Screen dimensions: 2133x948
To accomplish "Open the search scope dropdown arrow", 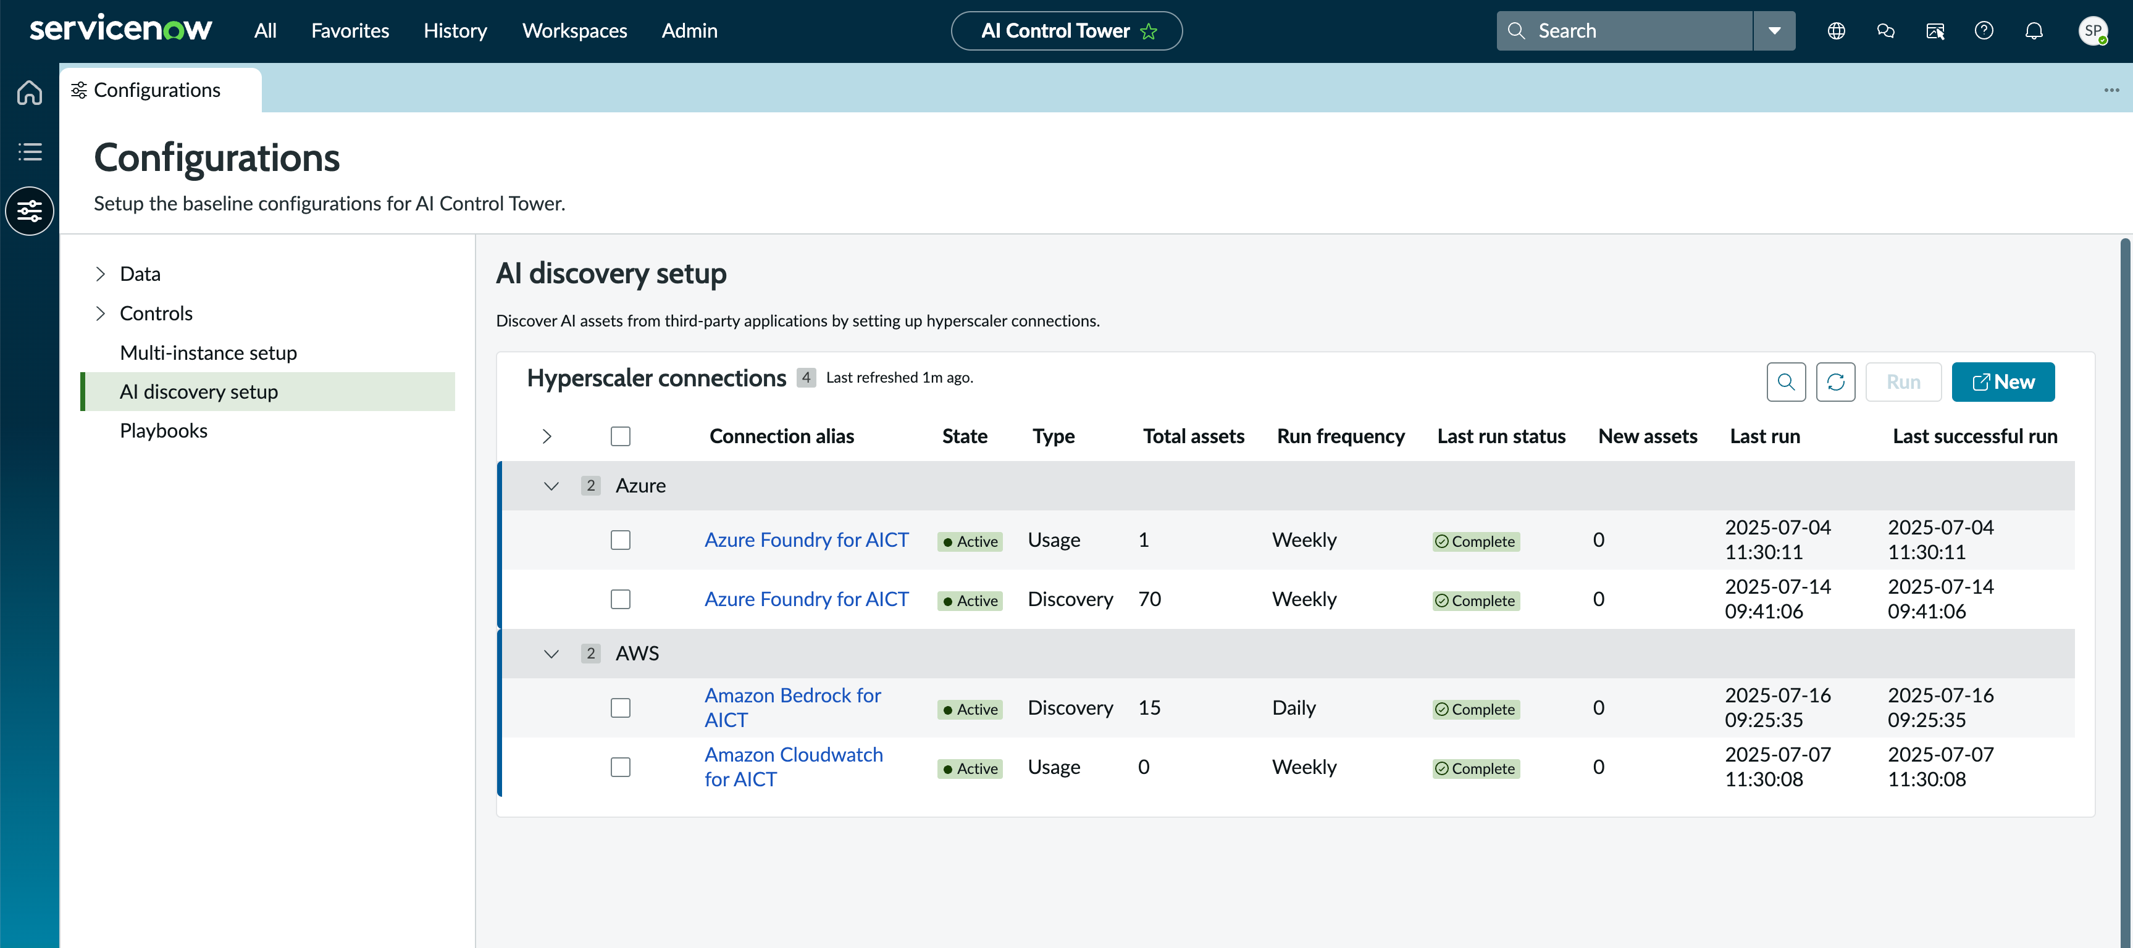I will [x=1774, y=31].
